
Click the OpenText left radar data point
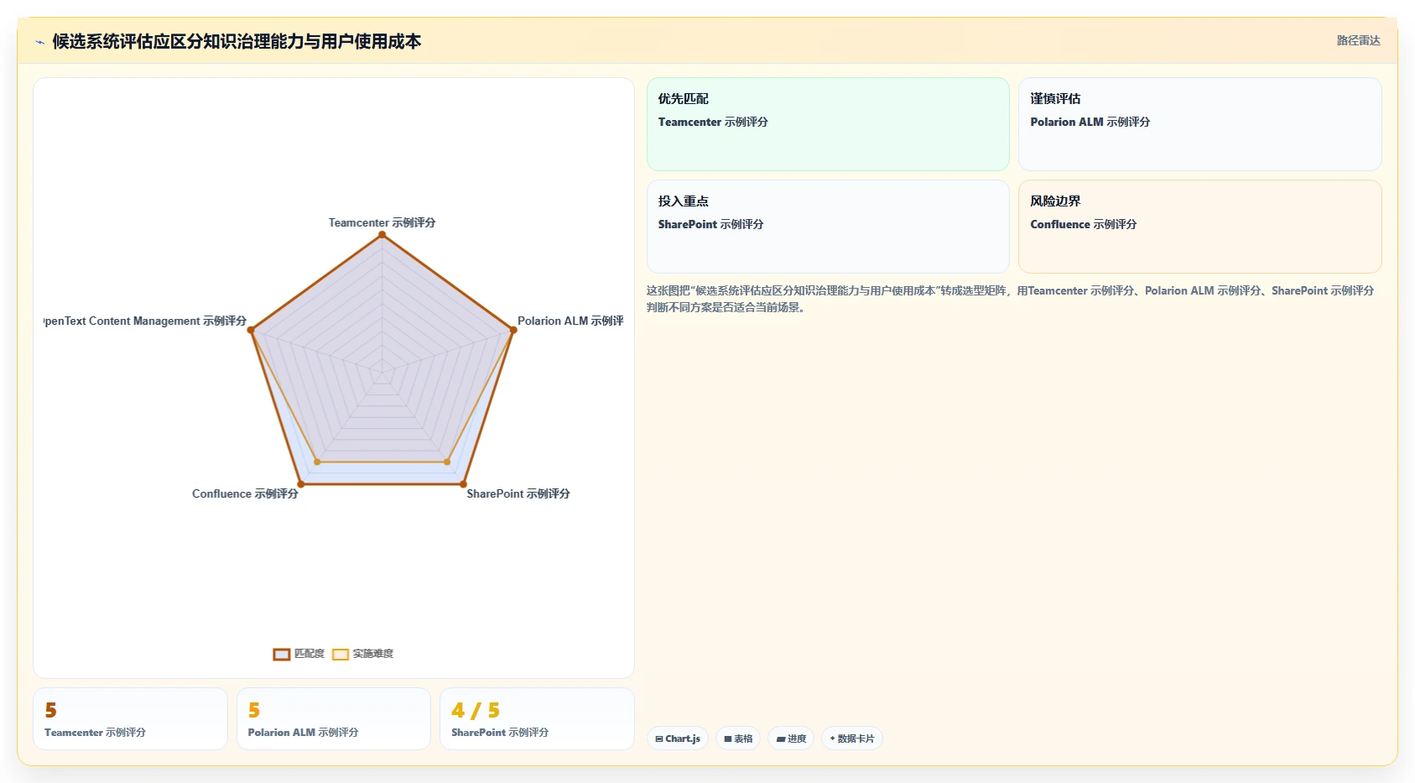(x=251, y=330)
